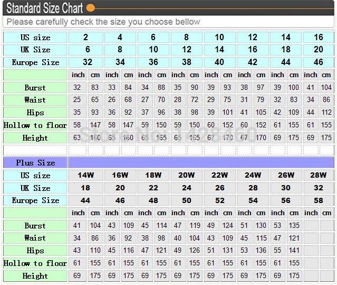Click Plus Size Europe size '48'
This screenshot has width=337, height=285.
[153, 200]
